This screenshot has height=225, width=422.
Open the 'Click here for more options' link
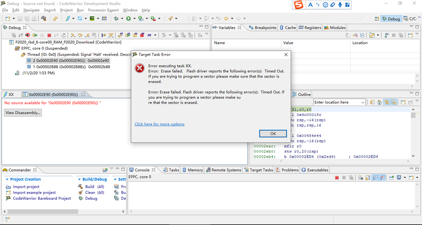(159, 124)
